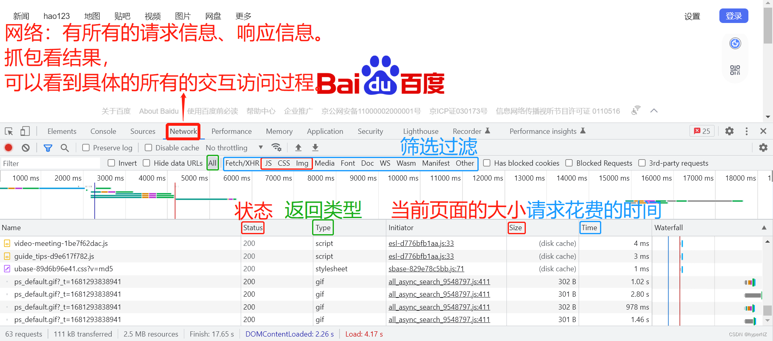
Task: Select guide_tips-d9e617f782.js request
Action: pyautogui.click(x=121, y=256)
